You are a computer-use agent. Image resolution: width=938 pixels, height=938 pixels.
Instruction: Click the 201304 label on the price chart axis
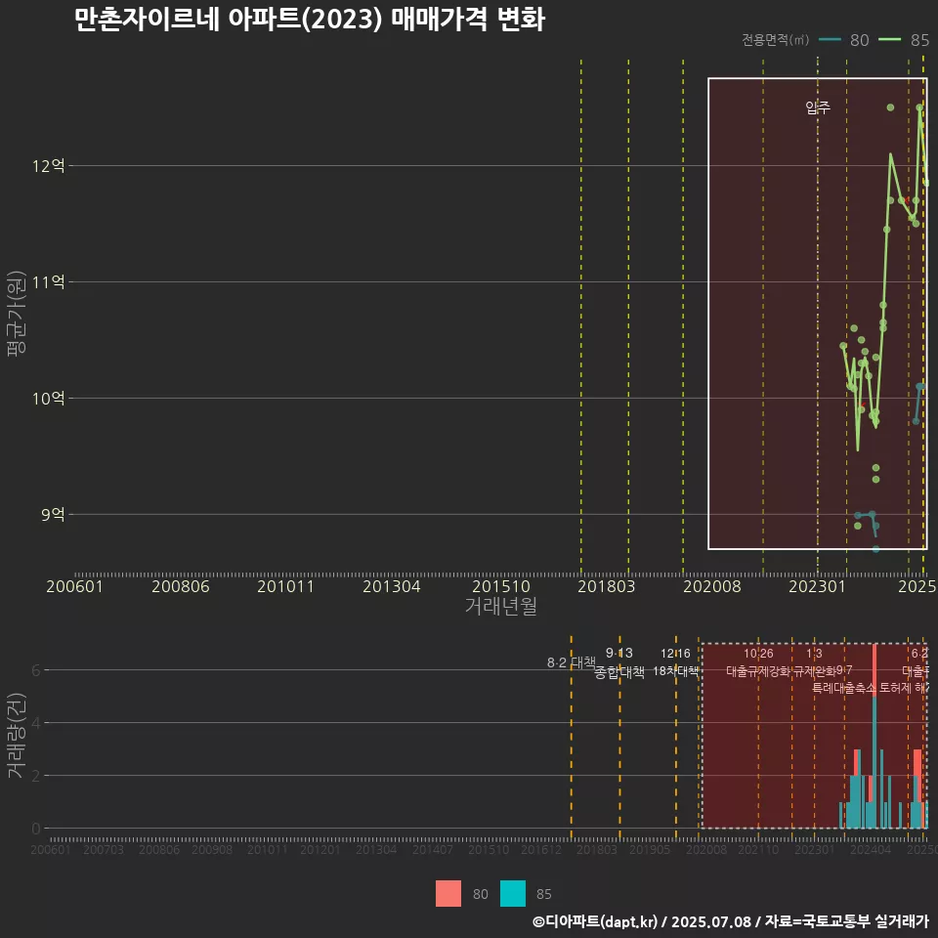(x=392, y=586)
